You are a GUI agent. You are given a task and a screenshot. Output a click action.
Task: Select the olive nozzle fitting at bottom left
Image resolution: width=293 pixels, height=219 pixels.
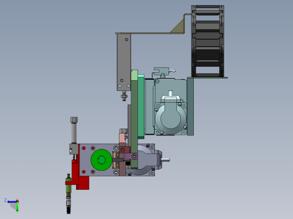[69, 186]
